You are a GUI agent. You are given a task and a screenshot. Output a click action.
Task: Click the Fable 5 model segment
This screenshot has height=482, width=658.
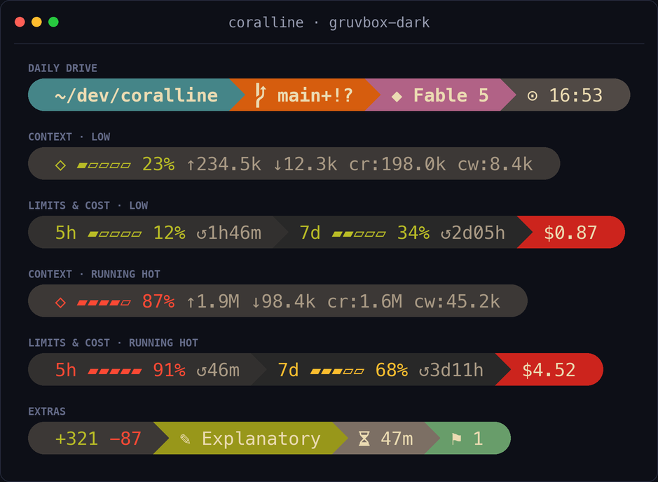click(440, 95)
